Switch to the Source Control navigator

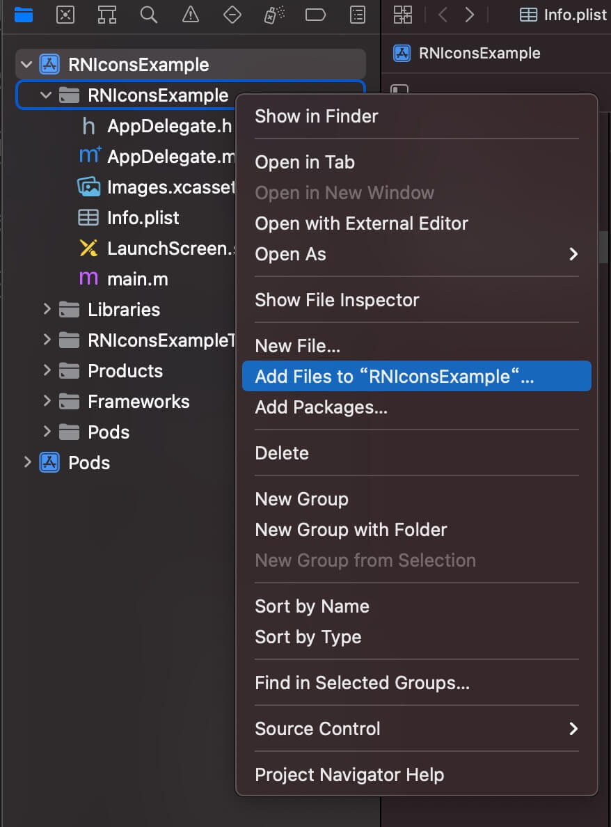coord(65,15)
